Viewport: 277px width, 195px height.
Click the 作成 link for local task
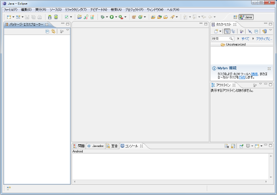click(242, 77)
